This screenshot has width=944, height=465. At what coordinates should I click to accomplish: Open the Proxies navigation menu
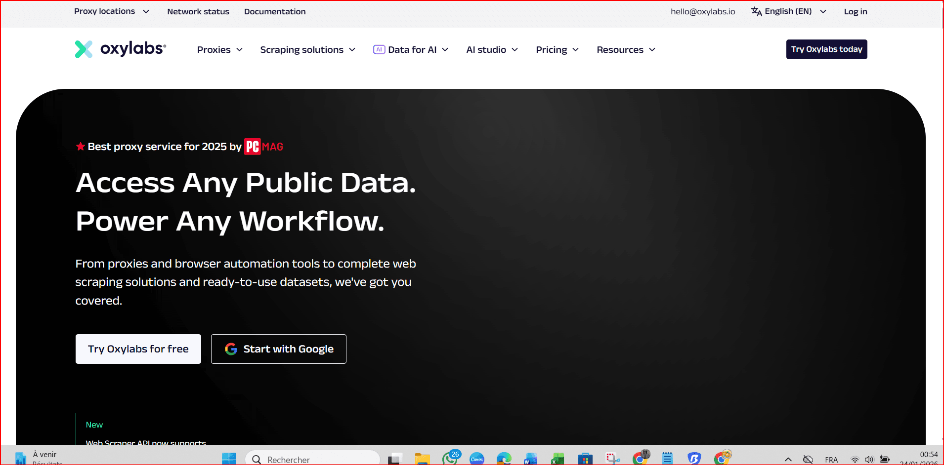(219, 50)
